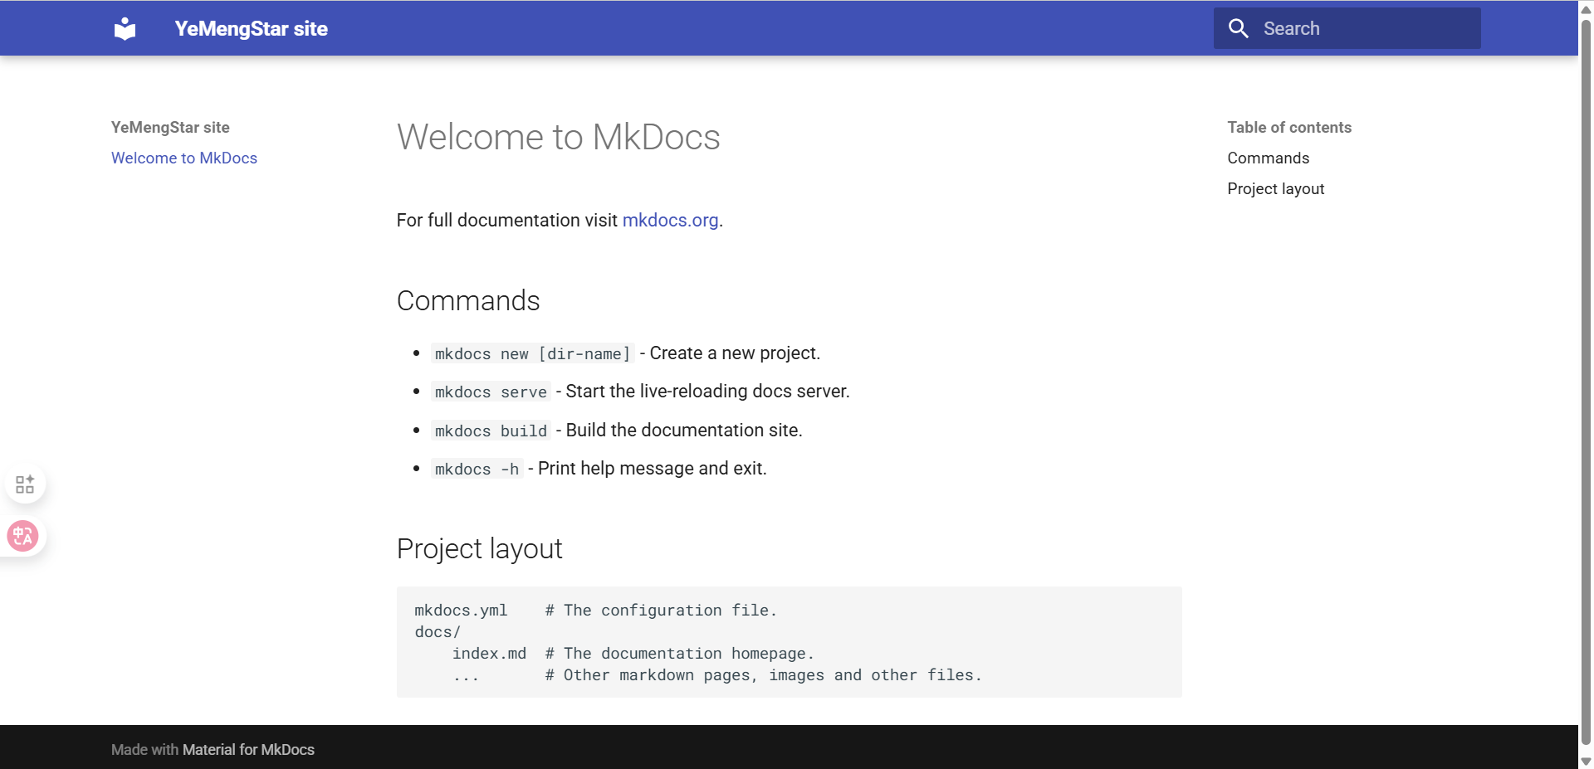Jump to Project layout in table of contents
The width and height of the screenshot is (1594, 769).
(1275, 188)
